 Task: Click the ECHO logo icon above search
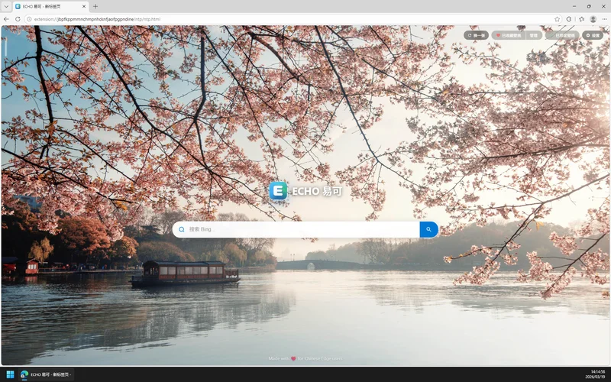click(x=278, y=191)
